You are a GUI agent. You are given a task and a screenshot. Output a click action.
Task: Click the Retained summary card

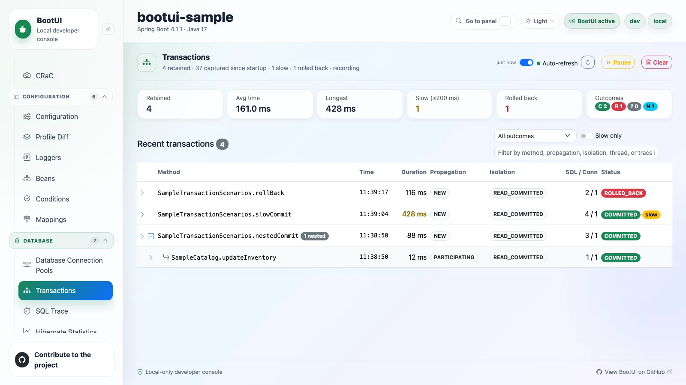tap(180, 104)
